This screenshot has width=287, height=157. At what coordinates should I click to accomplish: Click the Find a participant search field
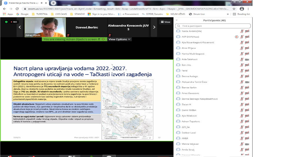click(x=213, y=26)
